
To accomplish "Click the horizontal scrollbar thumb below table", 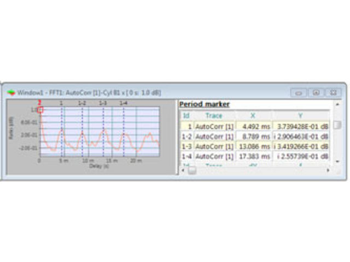I will (192, 170).
